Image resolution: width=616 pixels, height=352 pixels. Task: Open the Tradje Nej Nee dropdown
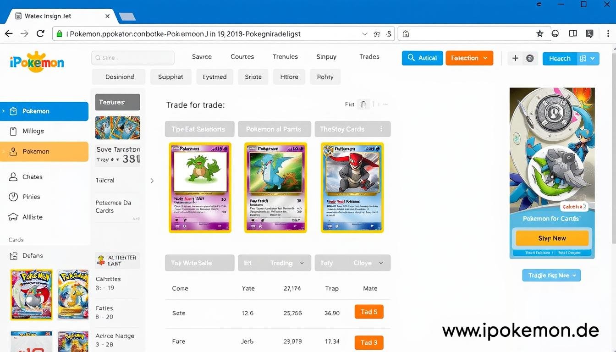(551, 275)
